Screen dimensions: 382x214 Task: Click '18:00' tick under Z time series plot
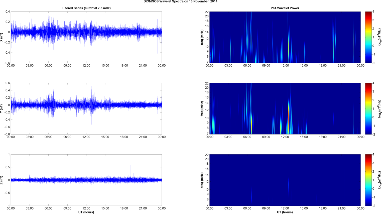click(x=124, y=208)
